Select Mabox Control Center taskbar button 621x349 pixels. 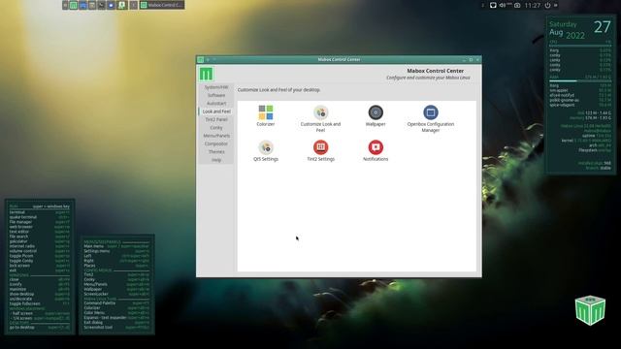162,5
